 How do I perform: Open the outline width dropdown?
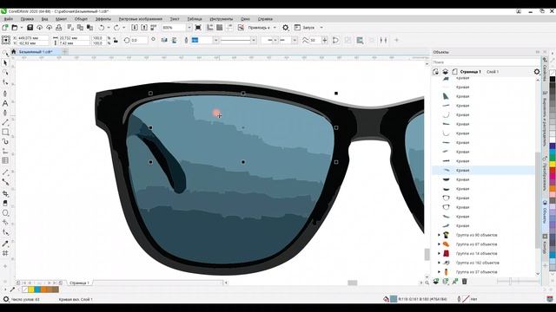pos(215,41)
